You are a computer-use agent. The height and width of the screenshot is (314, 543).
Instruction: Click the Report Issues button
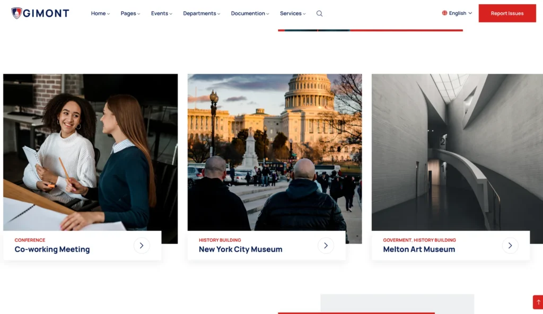[x=507, y=13]
